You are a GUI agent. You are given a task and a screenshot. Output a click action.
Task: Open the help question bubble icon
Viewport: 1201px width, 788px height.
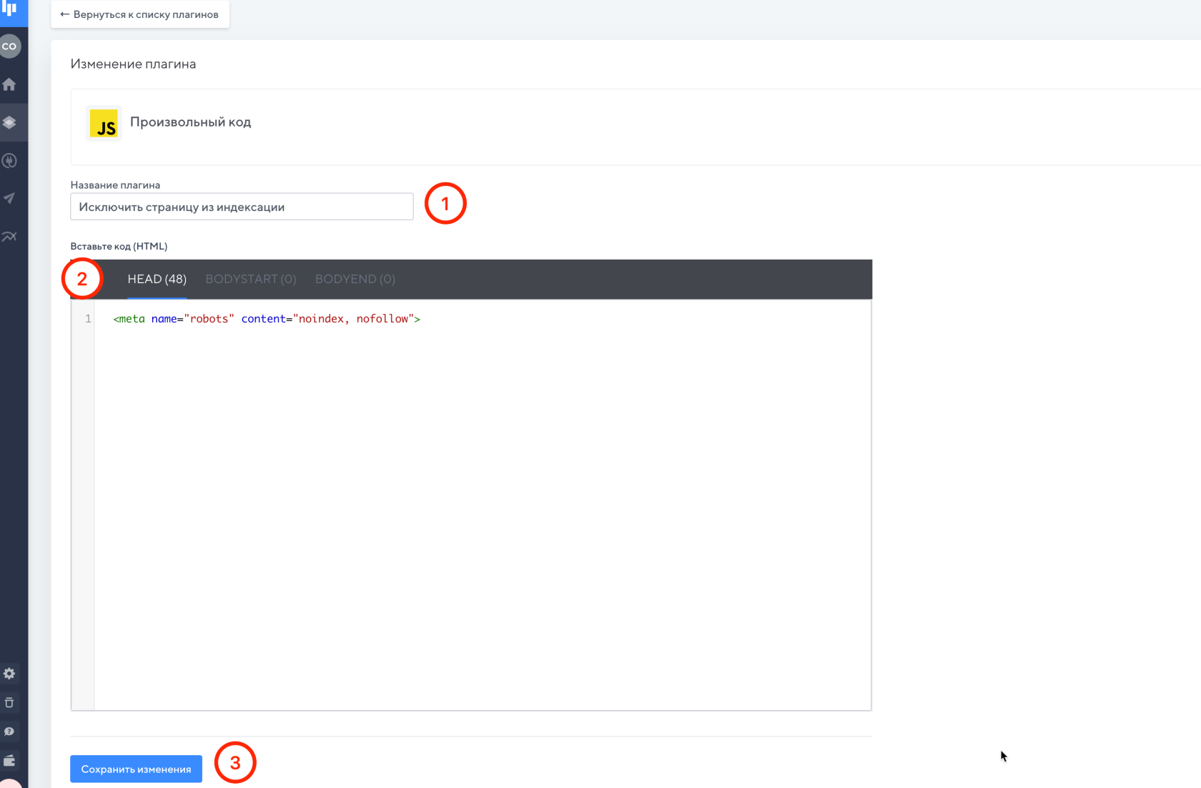tap(9, 732)
